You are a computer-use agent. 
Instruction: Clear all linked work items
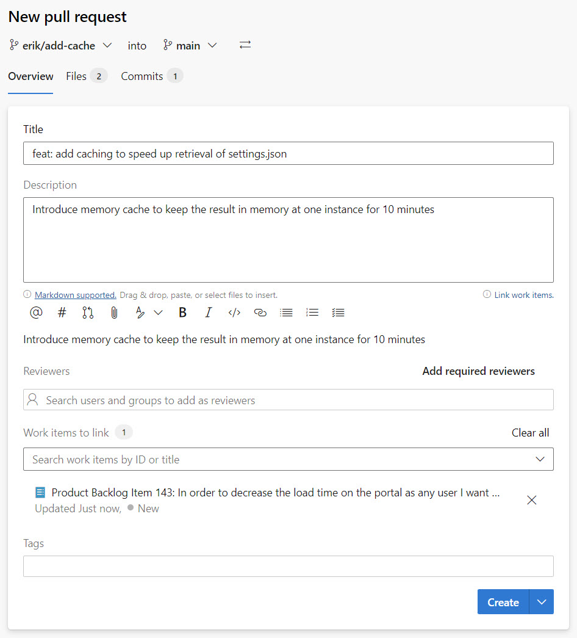[x=530, y=432]
